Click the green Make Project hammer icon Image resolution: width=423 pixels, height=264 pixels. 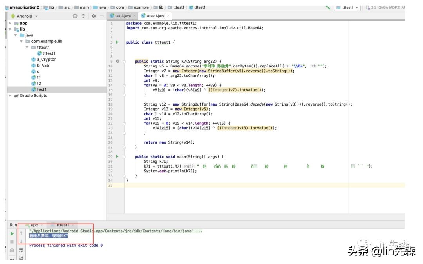[x=327, y=7]
